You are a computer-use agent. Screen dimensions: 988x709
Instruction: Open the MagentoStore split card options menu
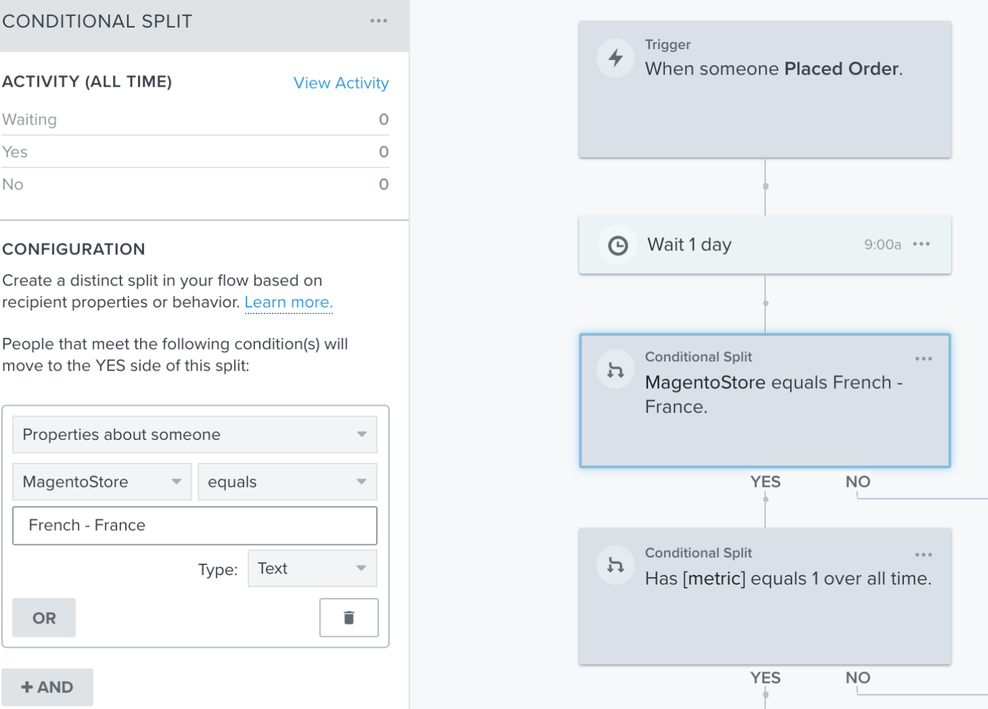[923, 359]
